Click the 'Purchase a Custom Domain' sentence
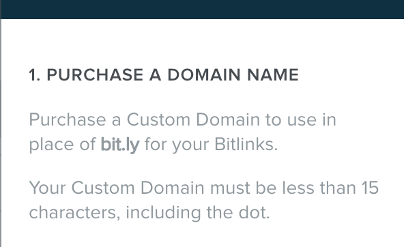The width and height of the screenshot is (404, 247). [x=183, y=132]
